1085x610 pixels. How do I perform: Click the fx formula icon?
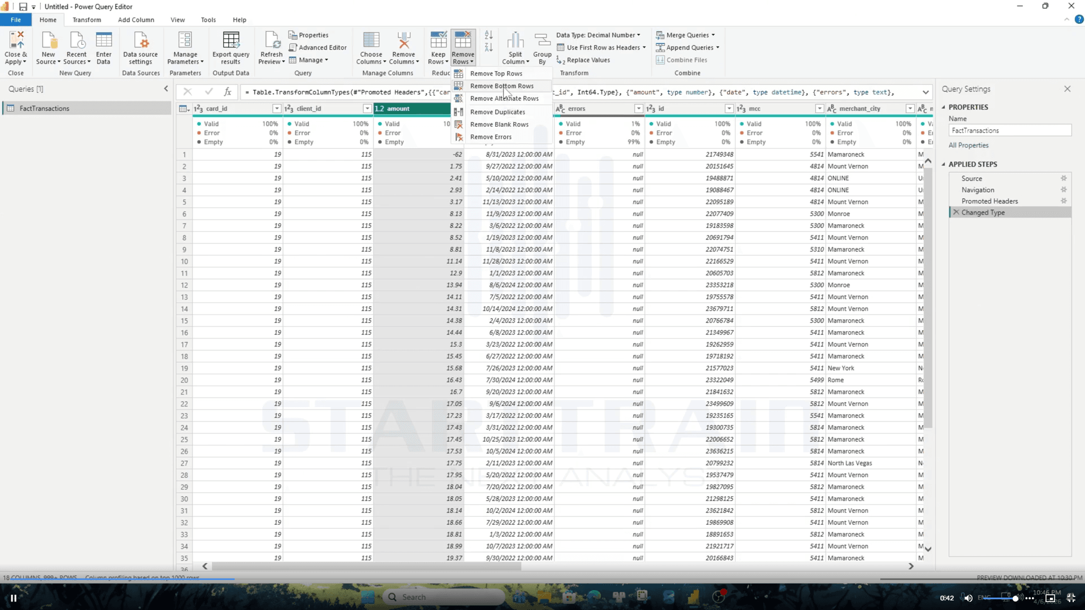(x=227, y=92)
